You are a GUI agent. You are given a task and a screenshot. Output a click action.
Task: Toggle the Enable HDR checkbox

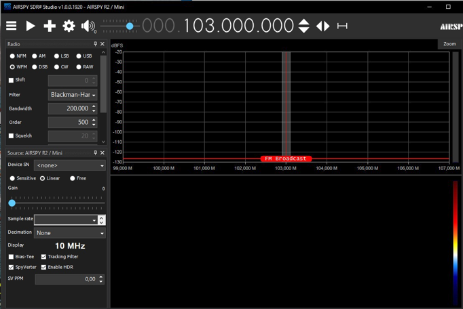tap(43, 267)
